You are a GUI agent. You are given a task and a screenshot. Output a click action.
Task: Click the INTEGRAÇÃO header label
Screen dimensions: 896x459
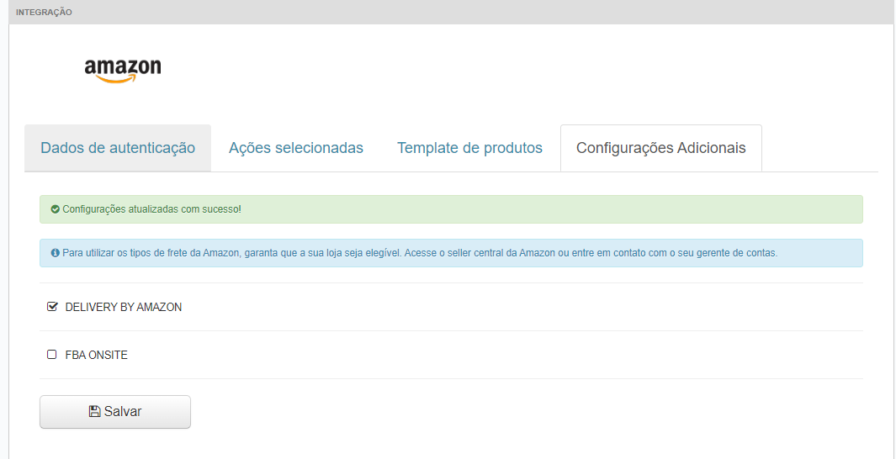point(44,12)
